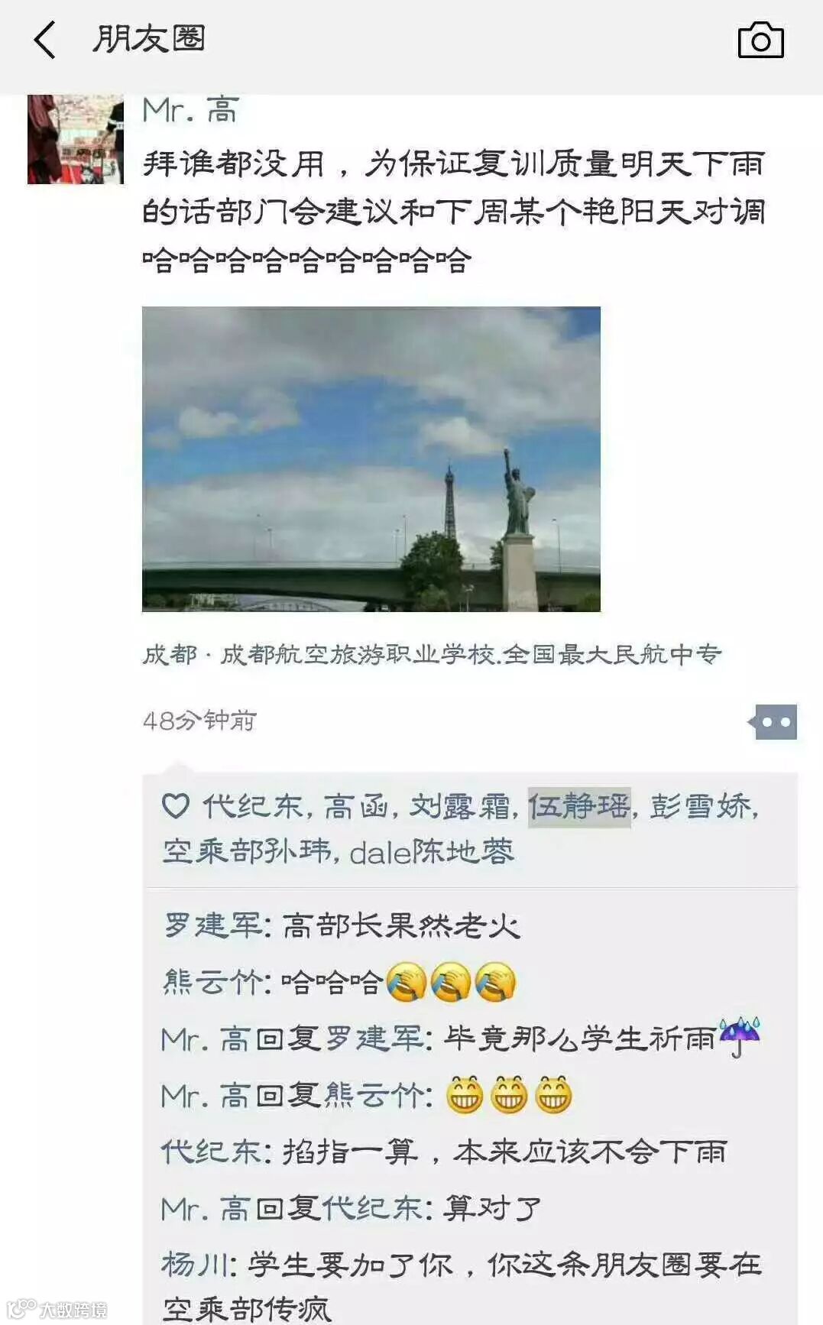Screen dimensions: 823x1325
Task: Tap the heart likes icon
Action: pyautogui.click(x=176, y=806)
